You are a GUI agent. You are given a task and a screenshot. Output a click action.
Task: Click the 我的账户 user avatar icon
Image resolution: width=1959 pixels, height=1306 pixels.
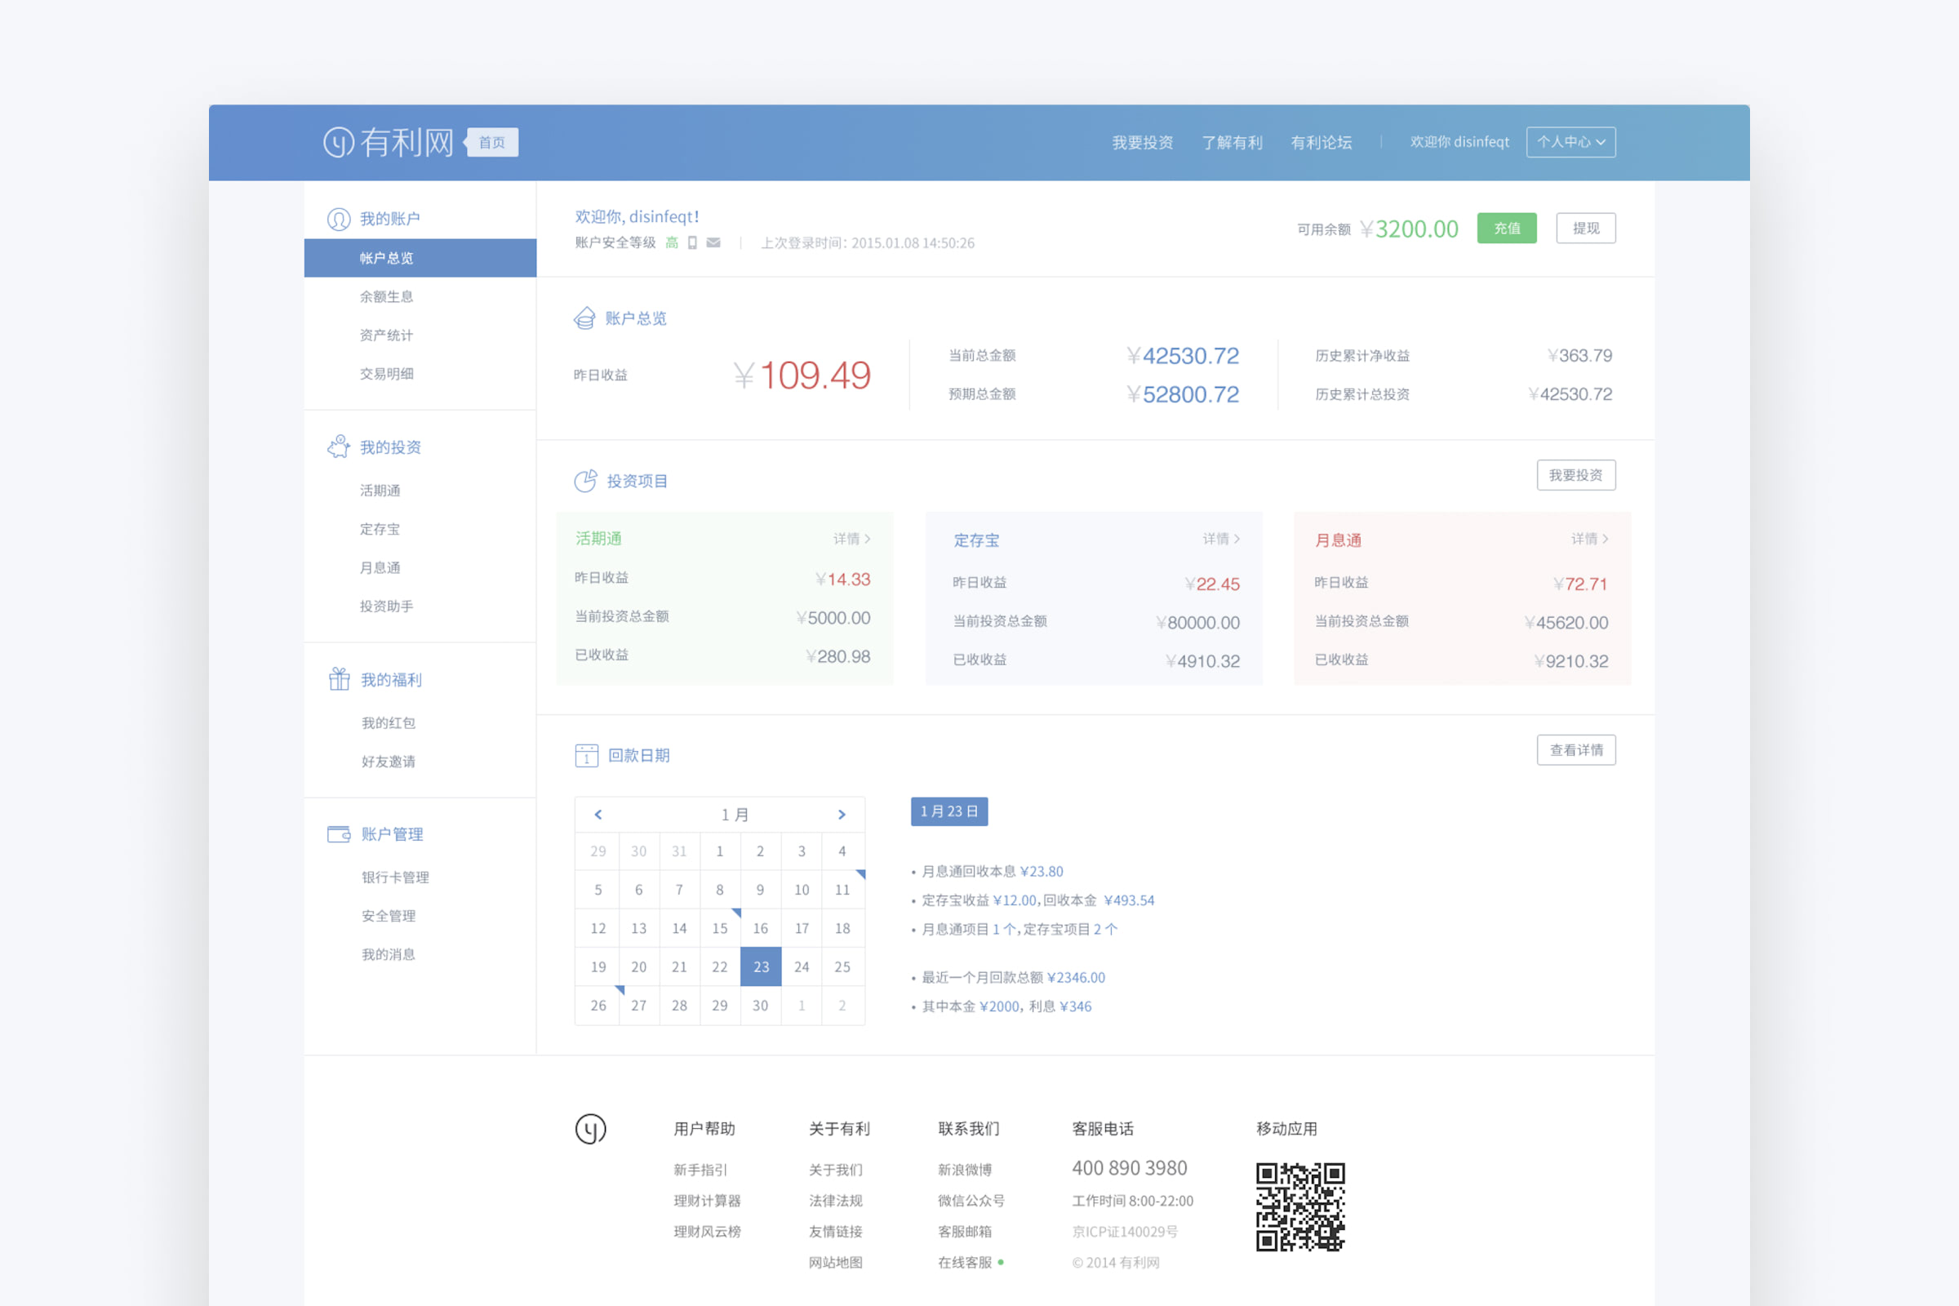click(338, 219)
